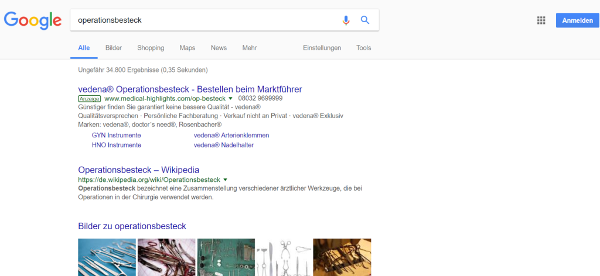
Task: Click the vedena Nadelhalter sitelink
Action: (x=223, y=145)
